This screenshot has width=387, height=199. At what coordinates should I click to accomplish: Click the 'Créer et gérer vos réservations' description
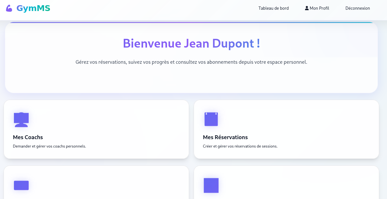pos(240,146)
